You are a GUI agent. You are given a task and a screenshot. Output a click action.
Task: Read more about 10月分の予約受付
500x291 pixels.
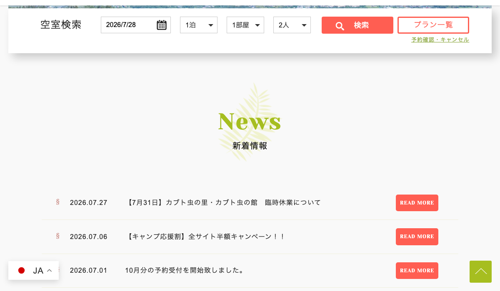click(x=417, y=271)
